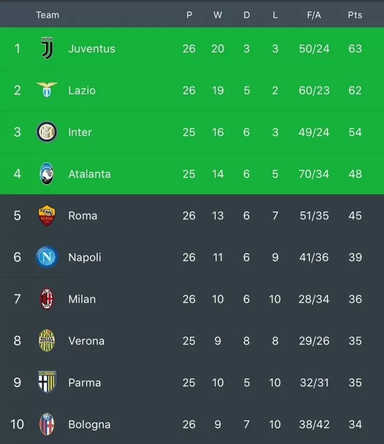Viewport: 384px width, 444px height.
Task: Select the F/A column header
Action: pyautogui.click(x=314, y=15)
